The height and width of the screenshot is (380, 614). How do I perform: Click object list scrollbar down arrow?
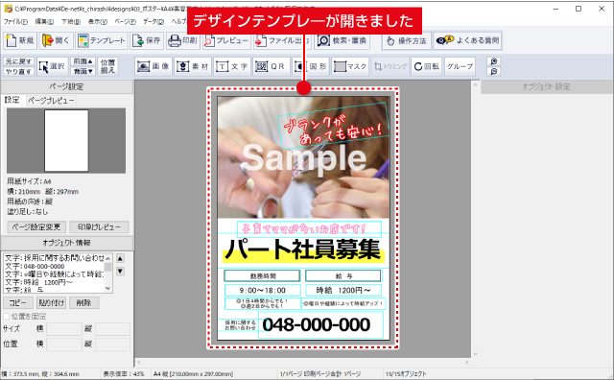(108, 288)
